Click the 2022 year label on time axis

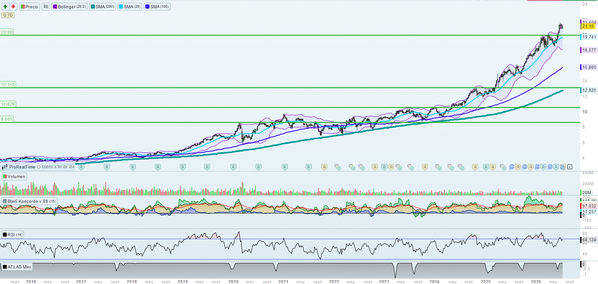pos(334,282)
